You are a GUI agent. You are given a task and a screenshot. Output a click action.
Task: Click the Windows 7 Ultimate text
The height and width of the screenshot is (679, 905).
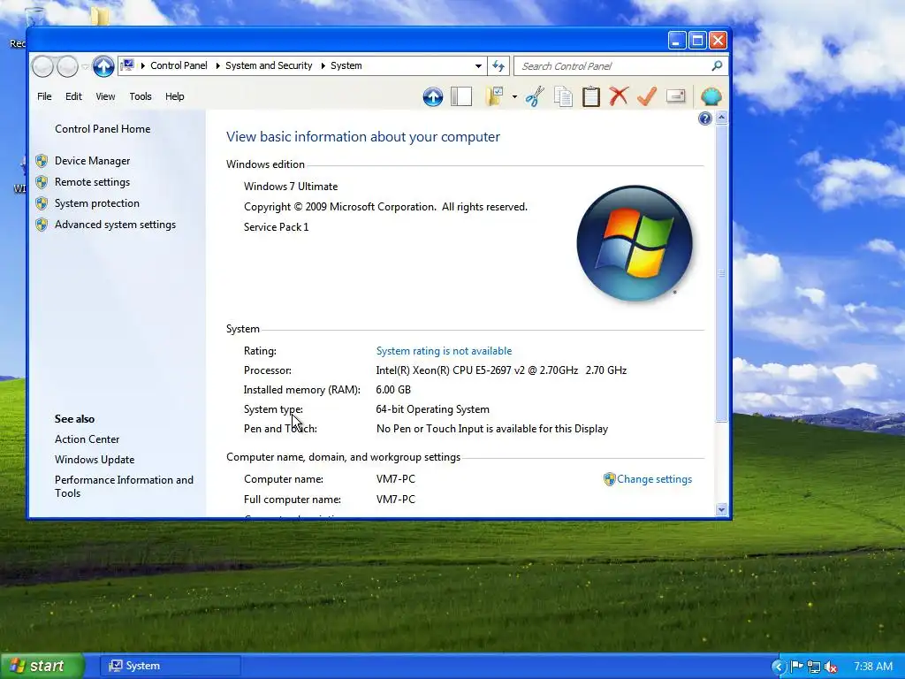[x=291, y=187]
